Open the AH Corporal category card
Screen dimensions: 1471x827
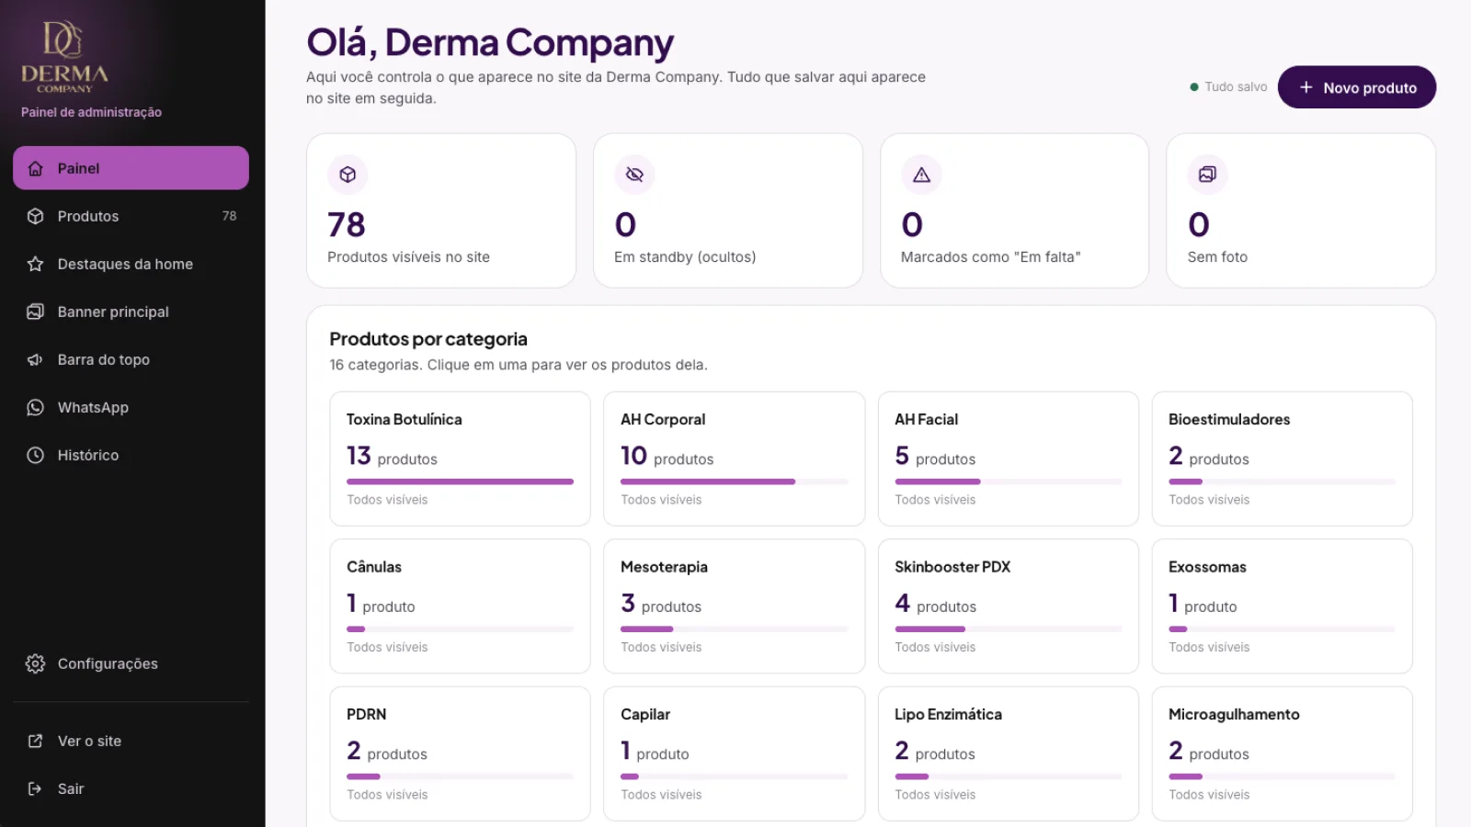click(x=734, y=459)
